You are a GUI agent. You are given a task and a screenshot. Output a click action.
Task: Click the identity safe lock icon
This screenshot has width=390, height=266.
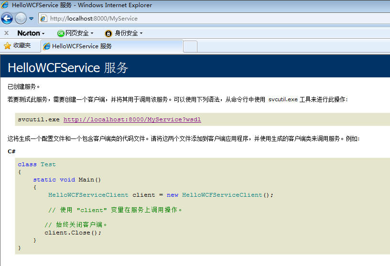(108, 33)
